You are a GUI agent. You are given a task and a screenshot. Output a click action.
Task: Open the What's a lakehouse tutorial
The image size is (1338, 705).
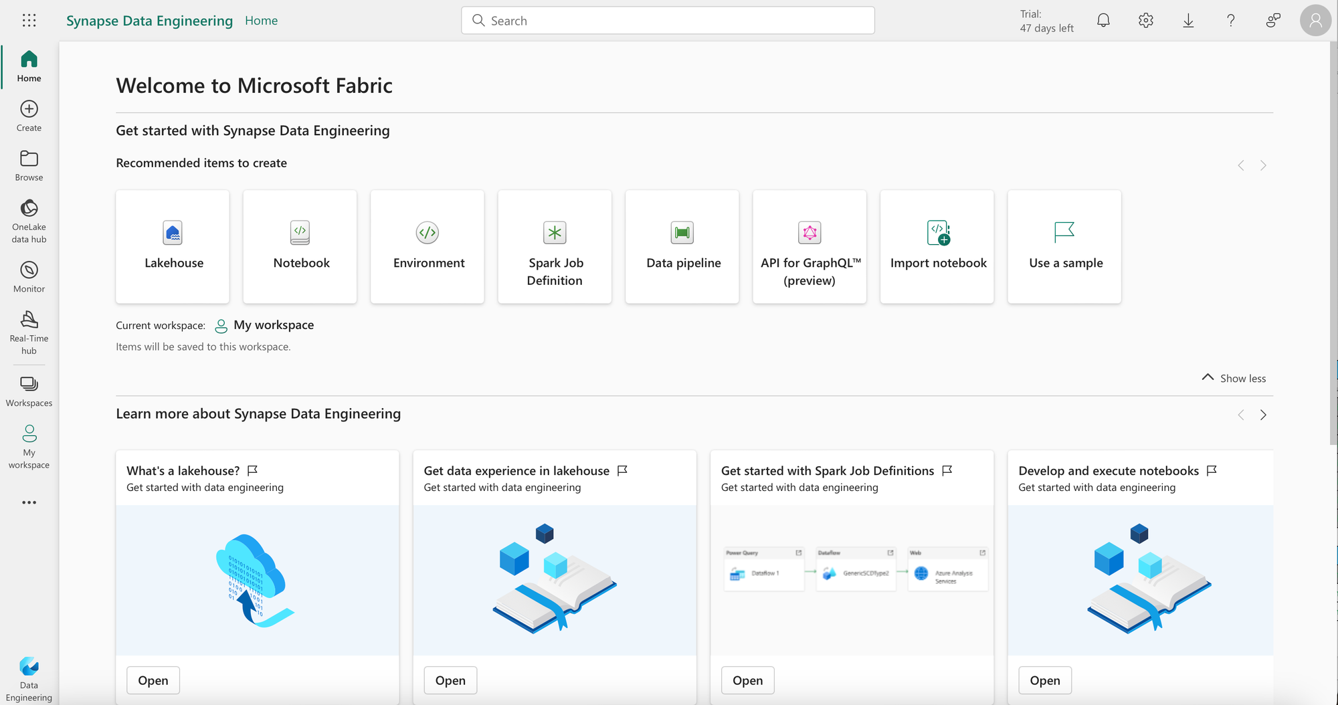(153, 680)
